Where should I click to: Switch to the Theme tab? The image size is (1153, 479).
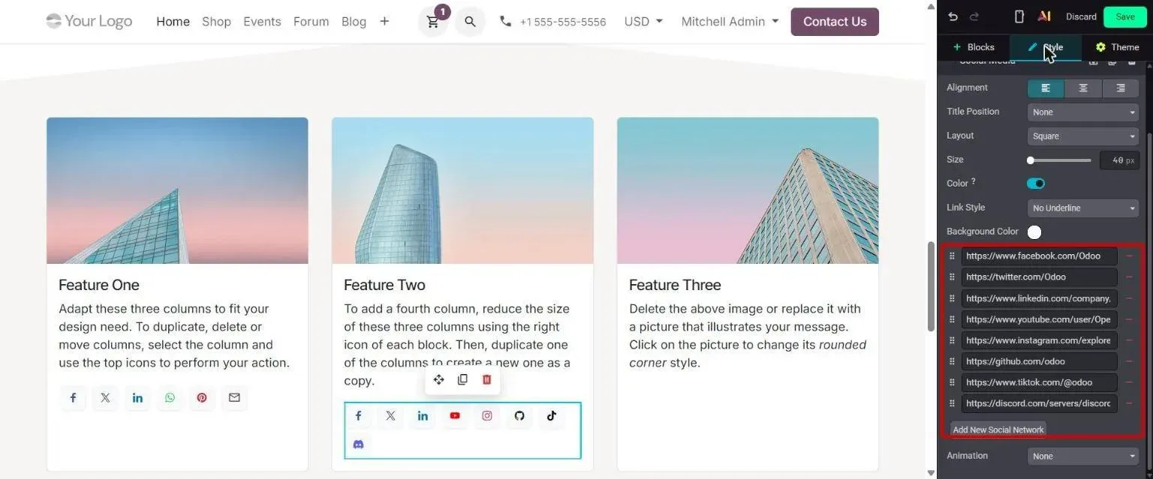[x=1117, y=46]
